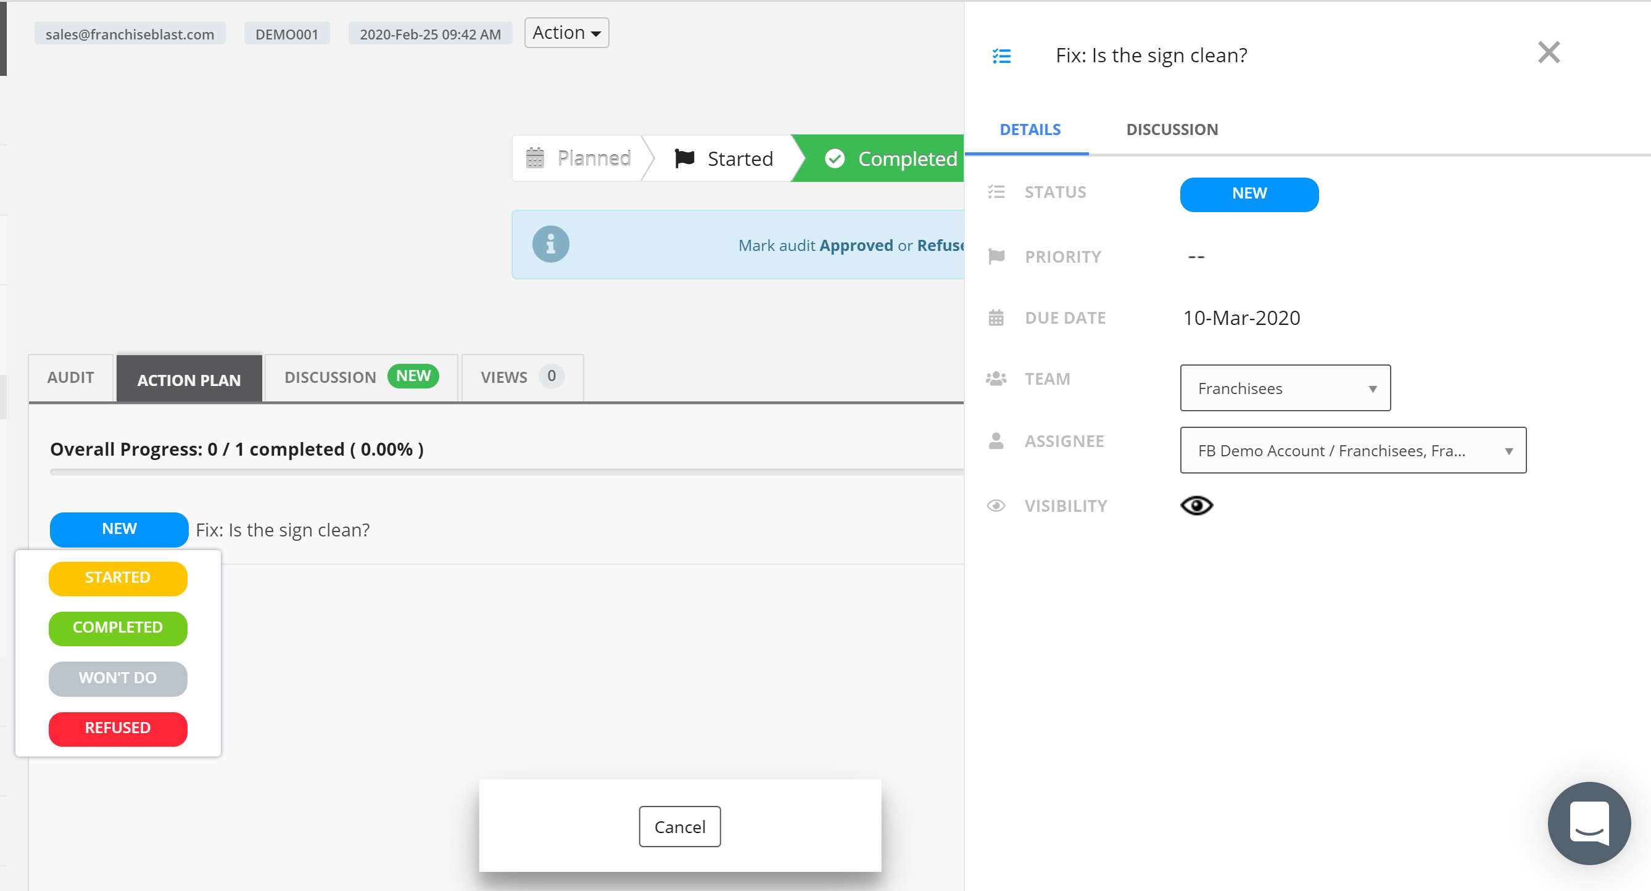Close the task details side panel
The width and height of the screenshot is (1651, 891).
(x=1549, y=52)
